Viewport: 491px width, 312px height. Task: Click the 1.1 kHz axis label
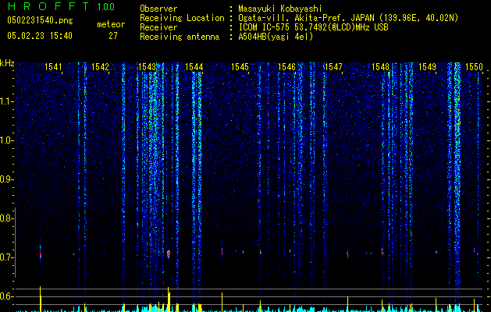pyautogui.click(x=6, y=101)
